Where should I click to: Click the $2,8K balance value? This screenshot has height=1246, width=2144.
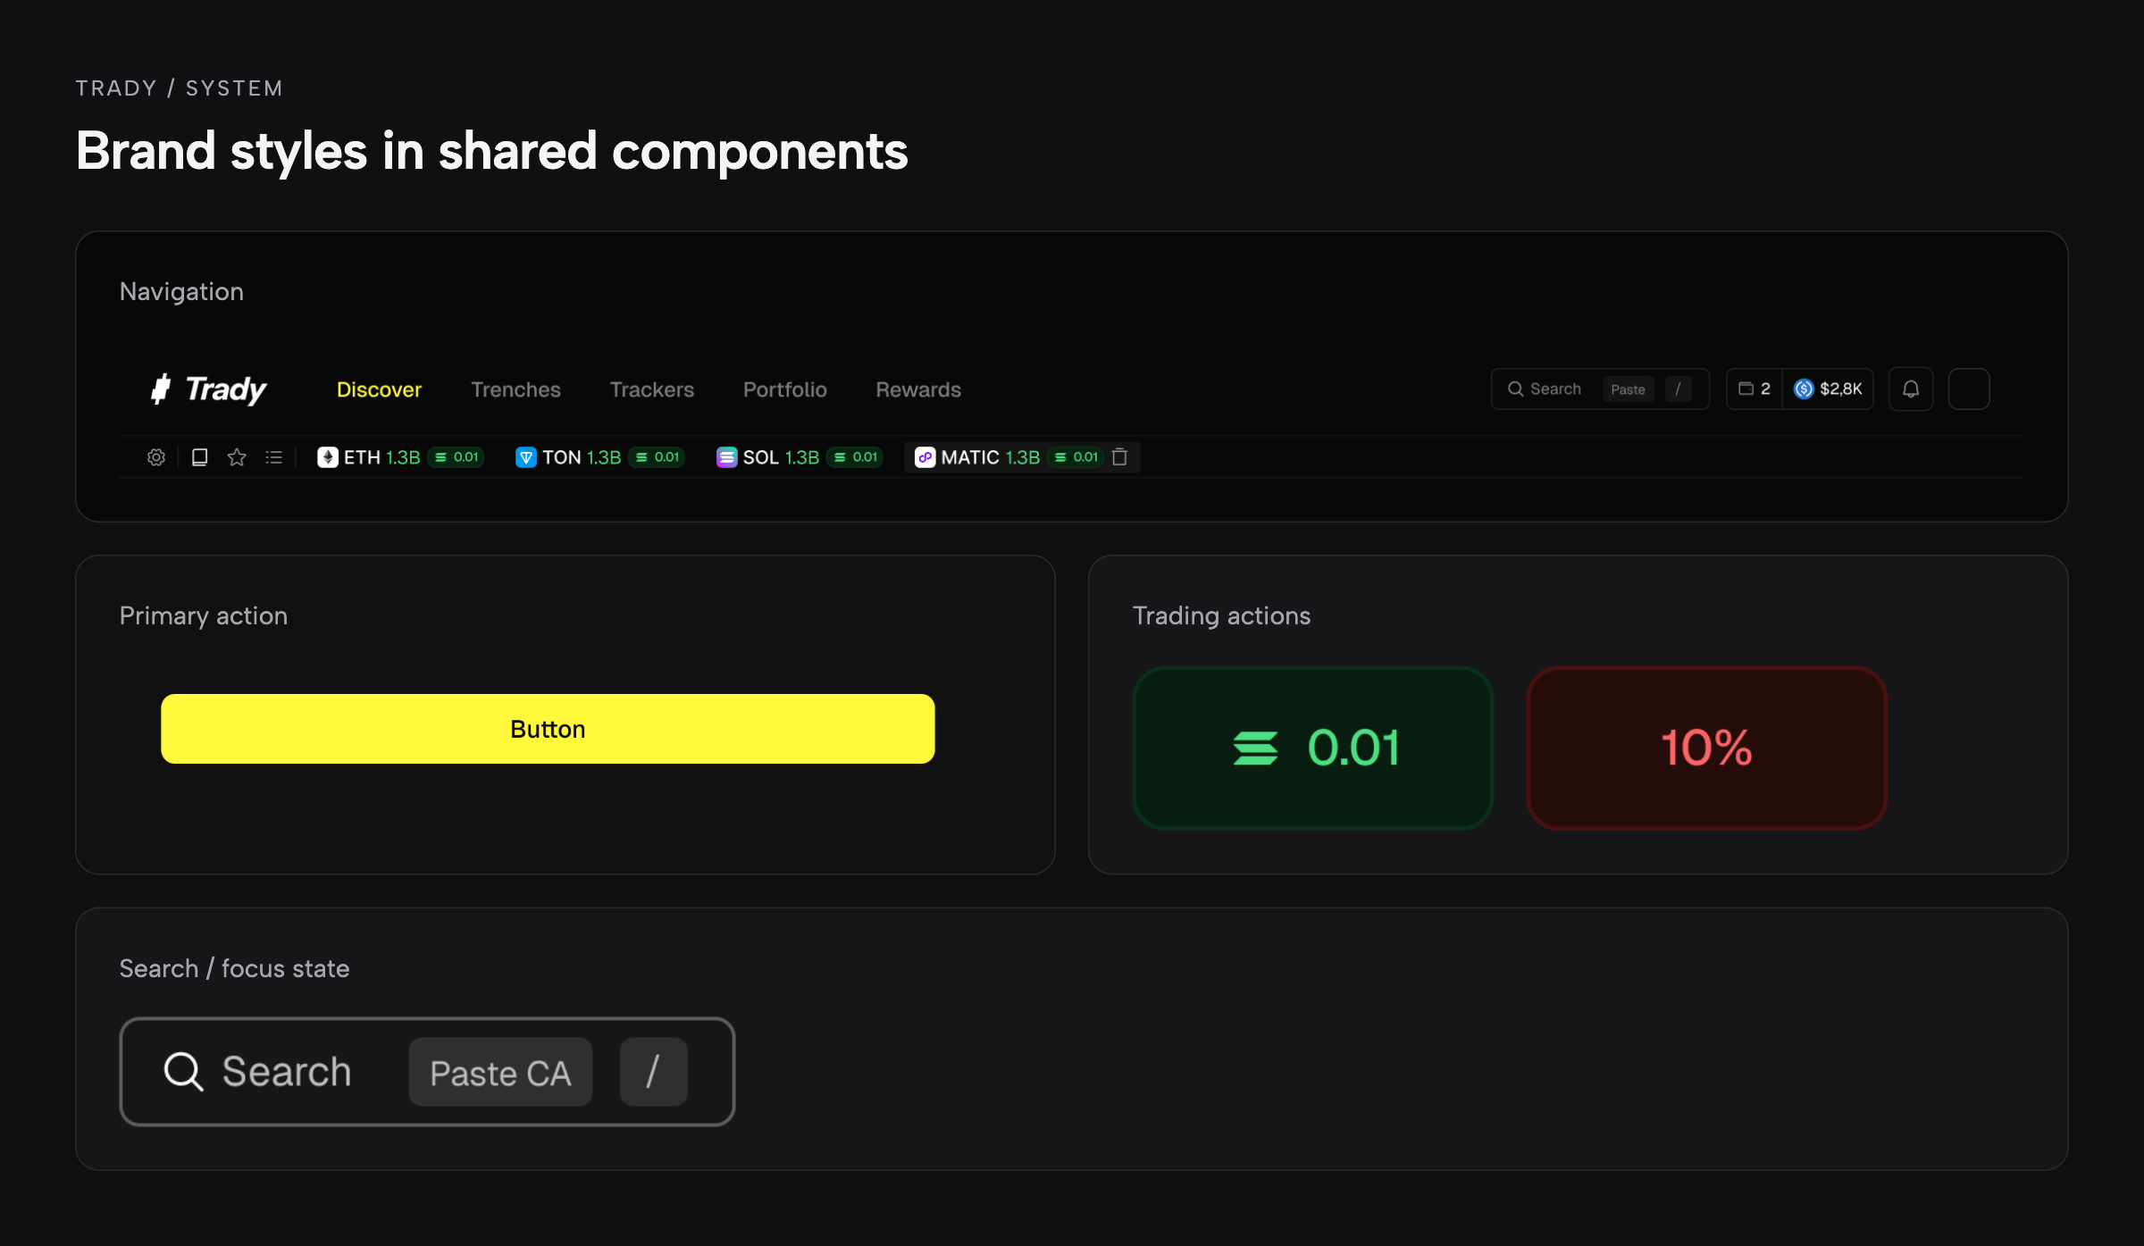(x=1841, y=389)
